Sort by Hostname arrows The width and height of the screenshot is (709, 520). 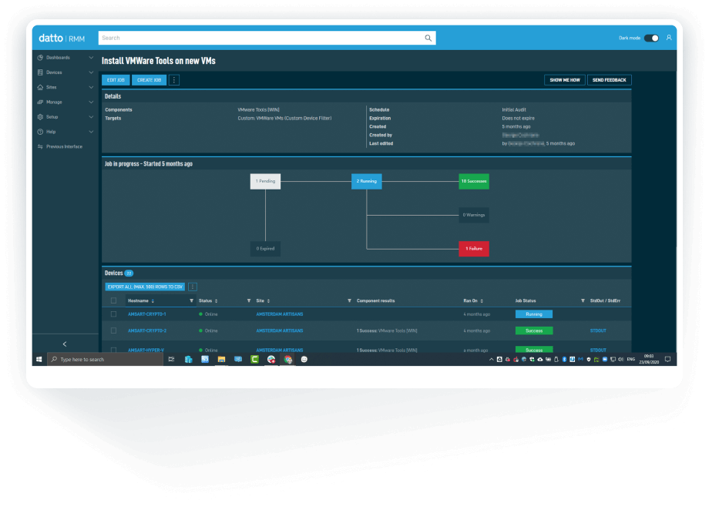tap(153, 300)
